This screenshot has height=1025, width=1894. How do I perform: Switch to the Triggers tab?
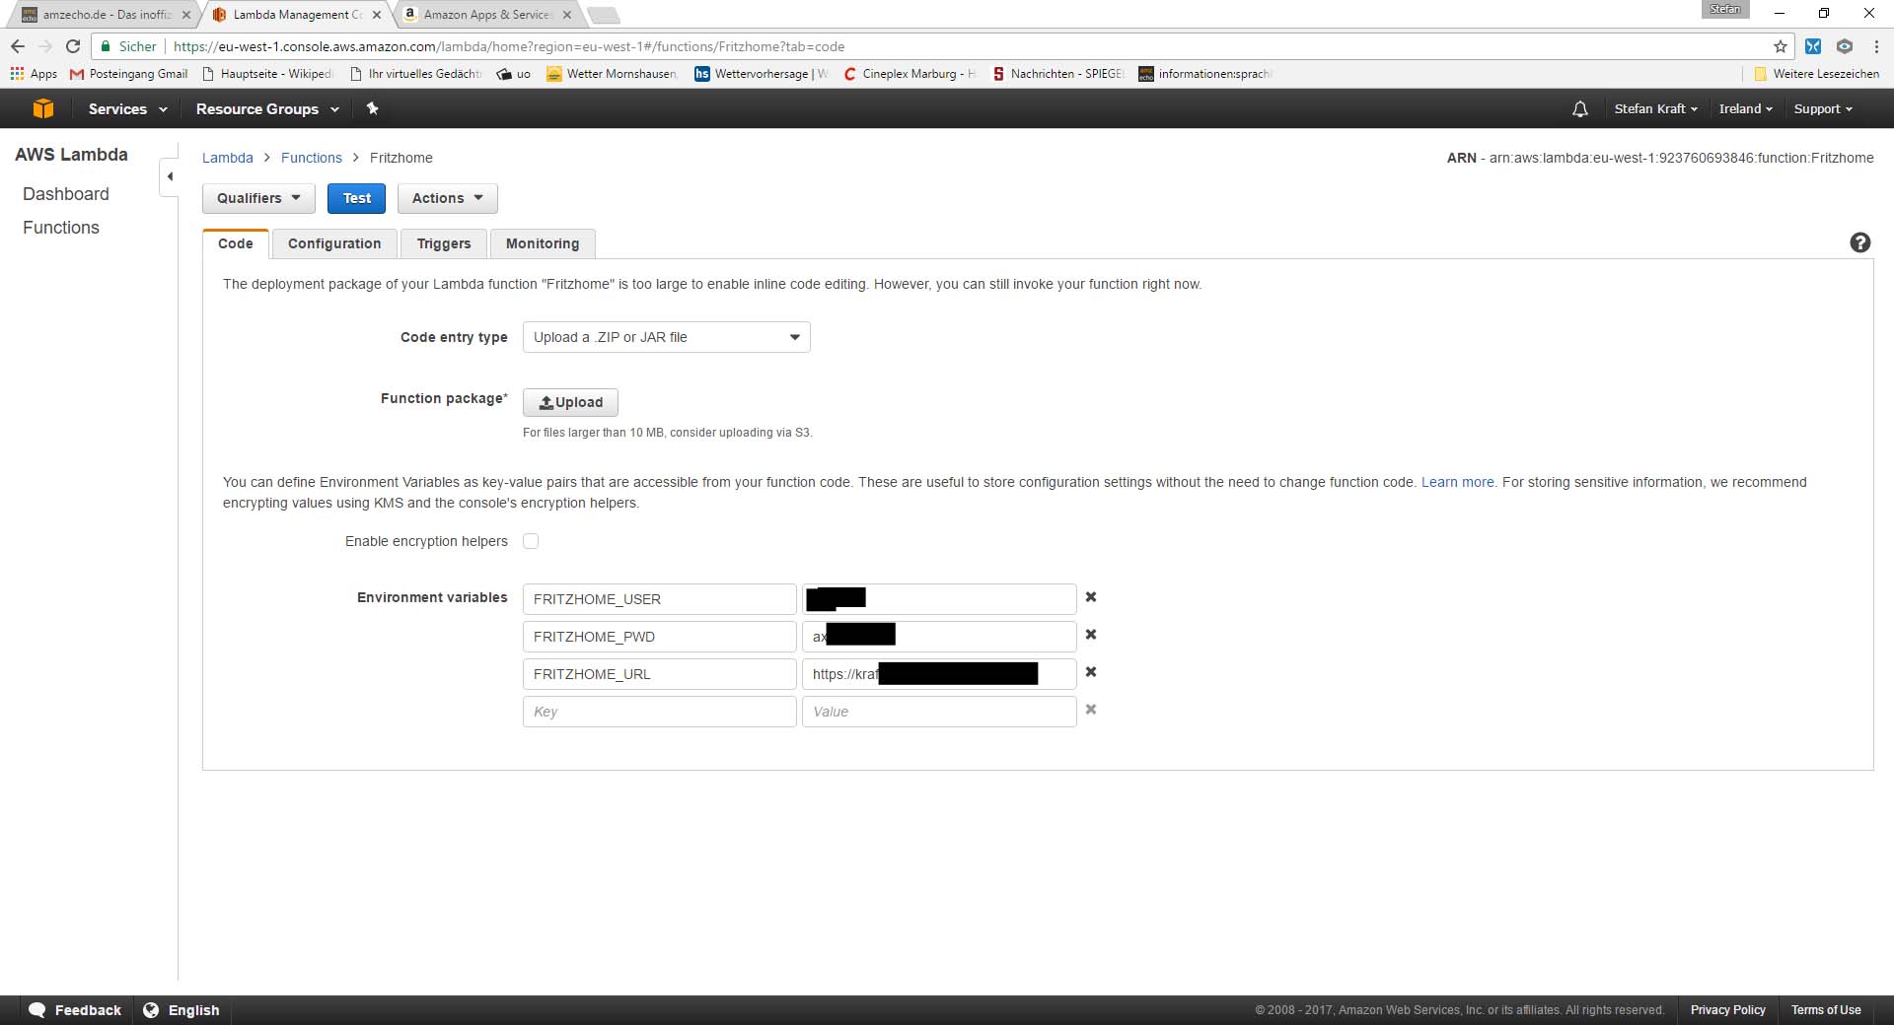pyautogui.click(x=444, y=243)
